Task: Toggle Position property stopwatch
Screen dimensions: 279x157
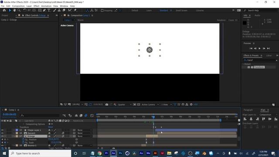Action: (23, 140)
